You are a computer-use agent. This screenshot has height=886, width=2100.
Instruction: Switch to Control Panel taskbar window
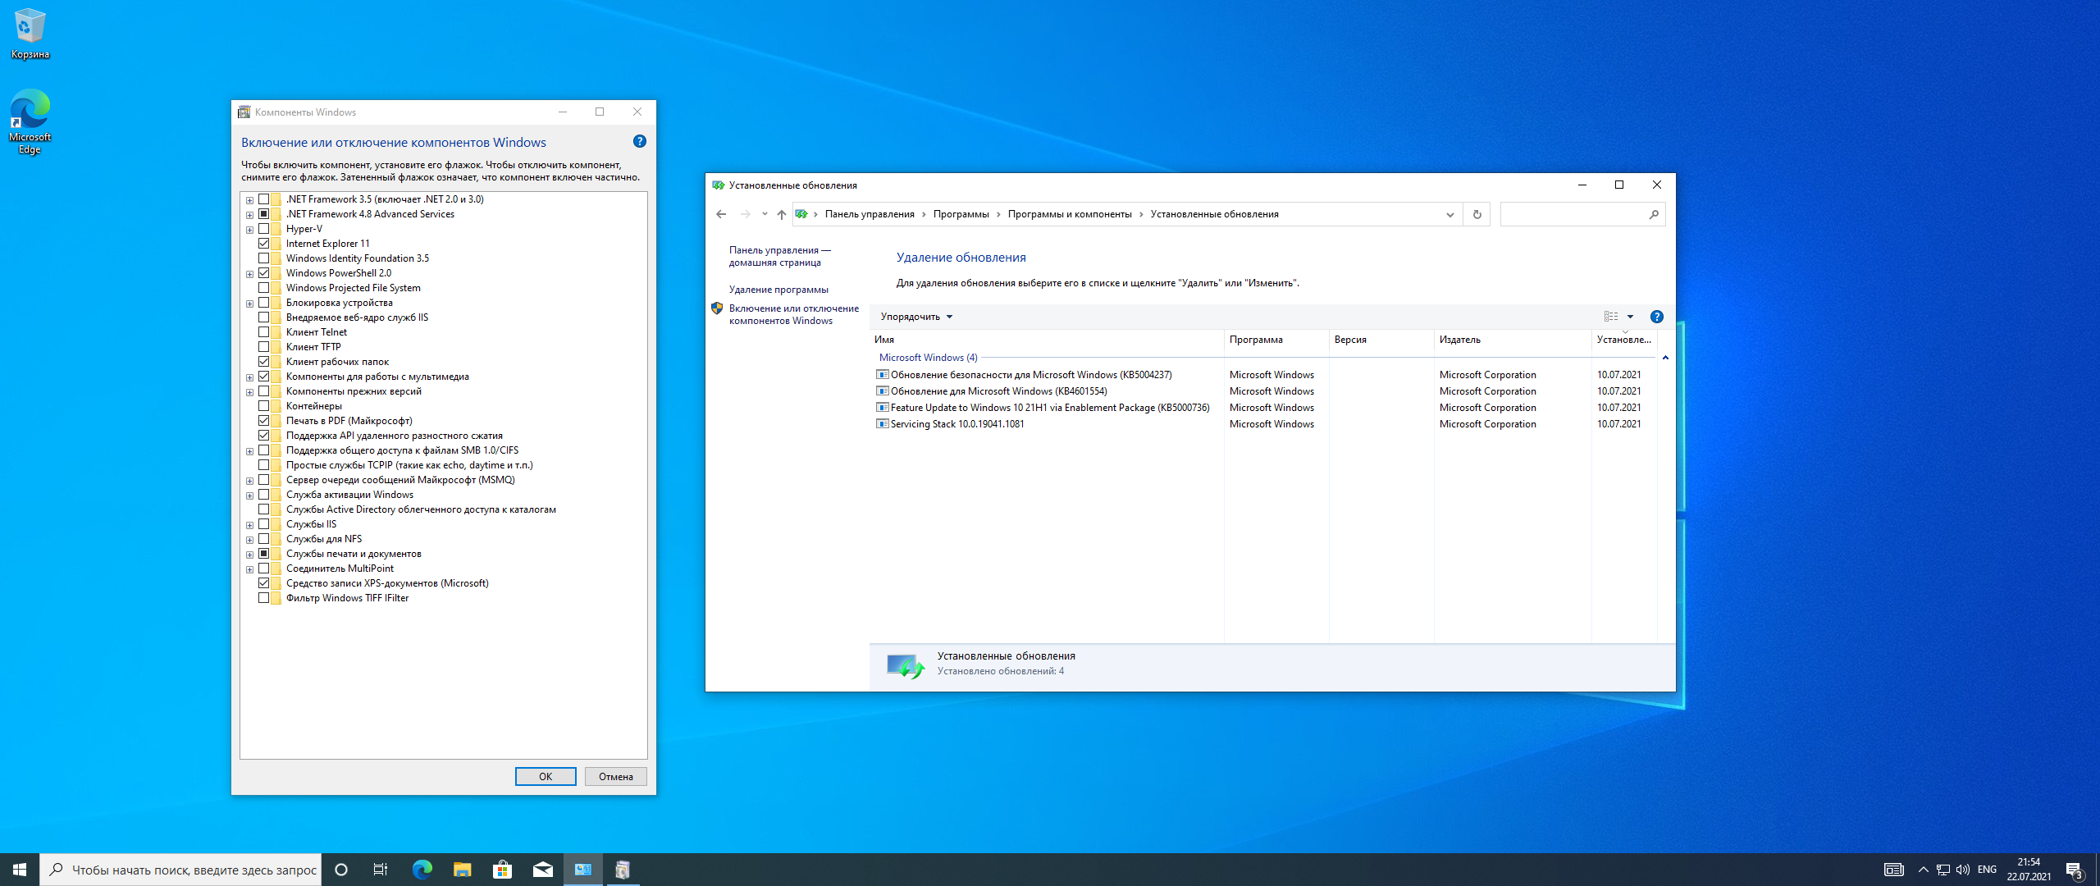[582, 870]
